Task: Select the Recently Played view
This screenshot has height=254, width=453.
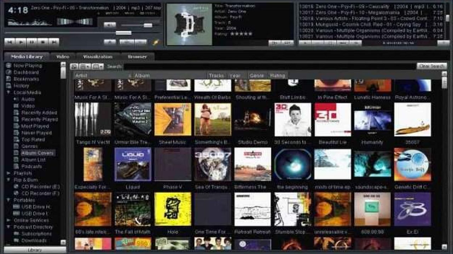Action: pos(40,119)
